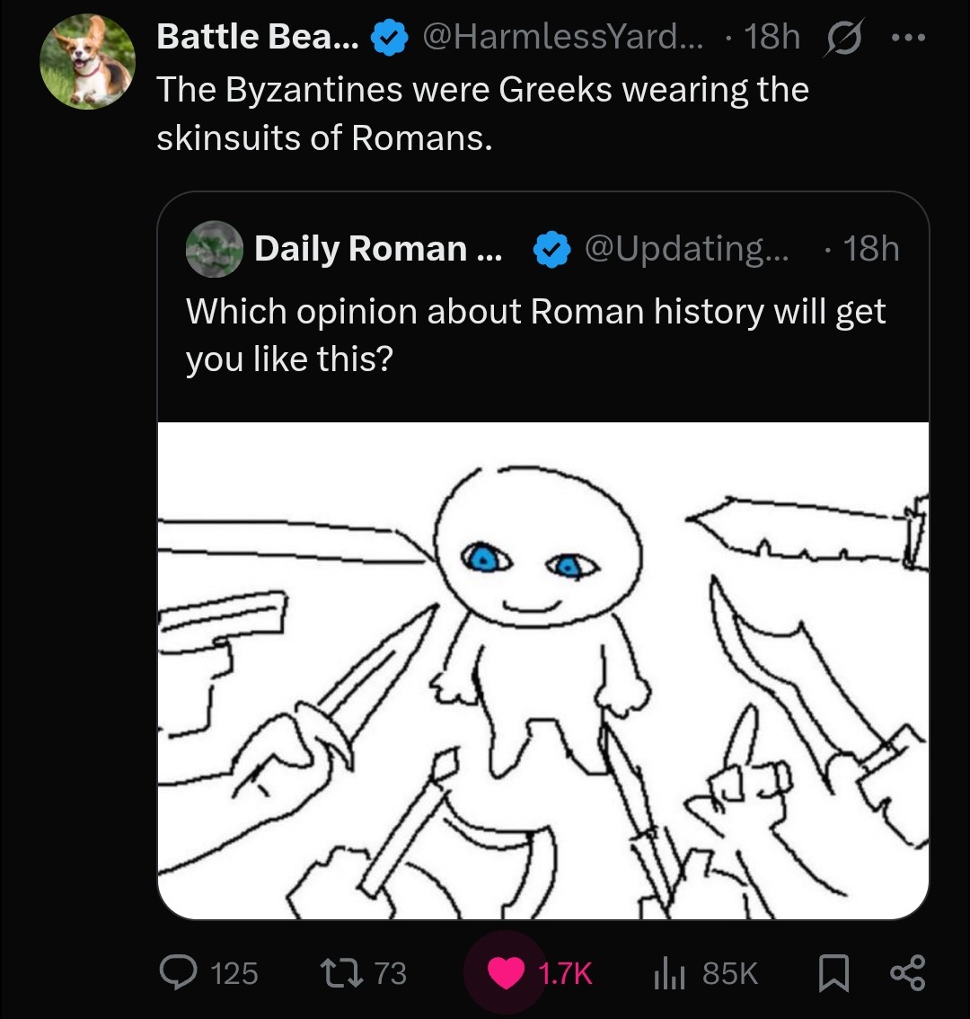
Task: Open the @HarmlessYard... handle link
Action: (562, 36)
